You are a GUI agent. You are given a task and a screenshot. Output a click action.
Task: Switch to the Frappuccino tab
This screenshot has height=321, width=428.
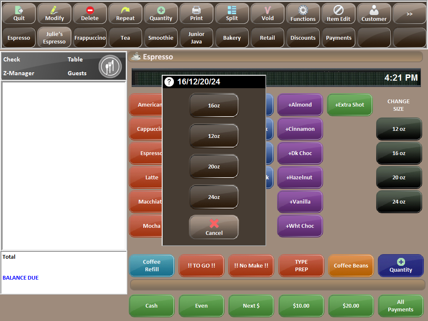click(x=89, y=38)
